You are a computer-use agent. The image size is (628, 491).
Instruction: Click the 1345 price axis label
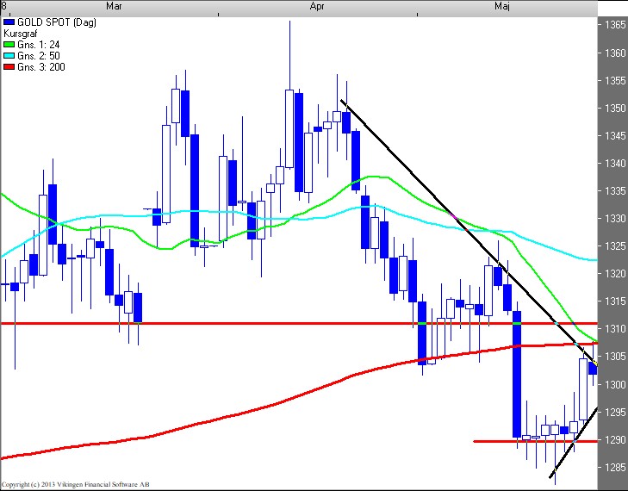(x=615, y=136)
